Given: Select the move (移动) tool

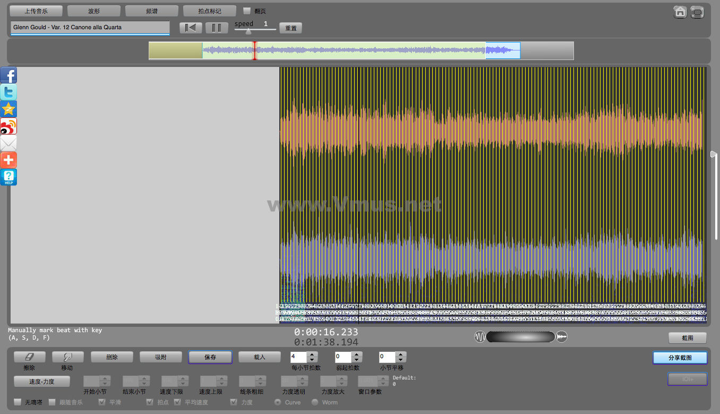Looking at the screenshot, I should (x=67, y=357).
